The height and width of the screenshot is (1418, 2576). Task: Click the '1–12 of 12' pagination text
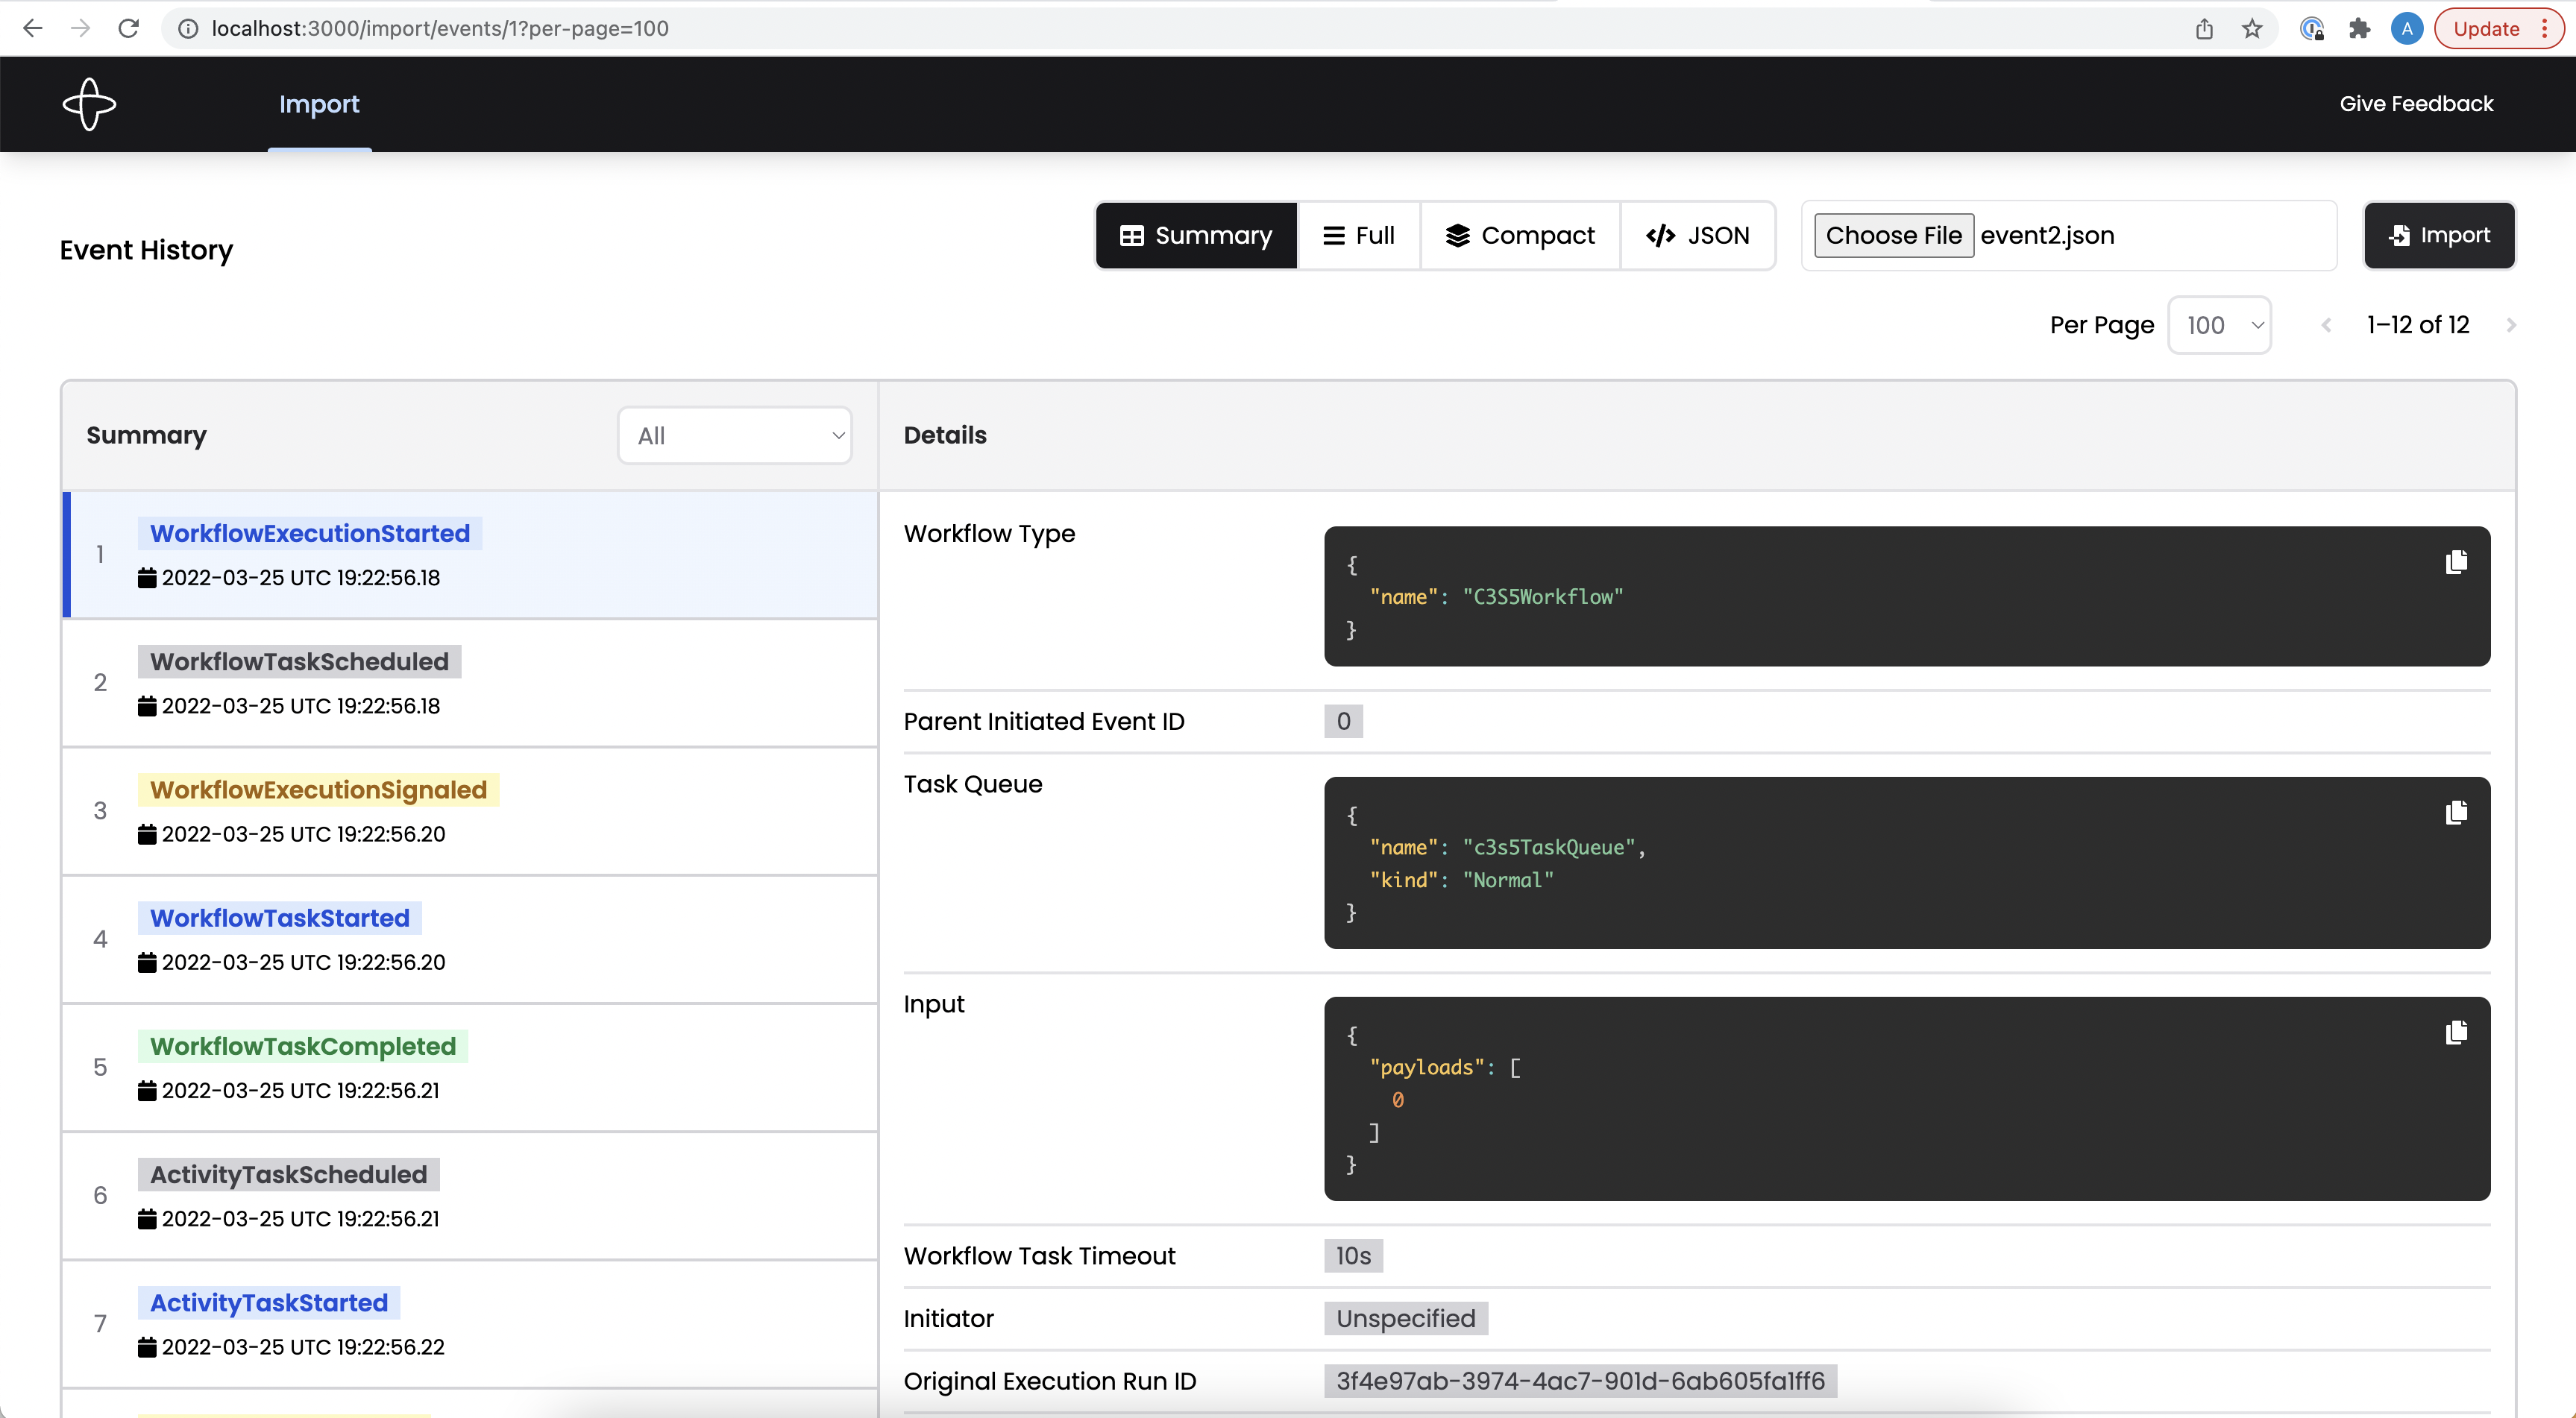click(x=2418, y=325)
